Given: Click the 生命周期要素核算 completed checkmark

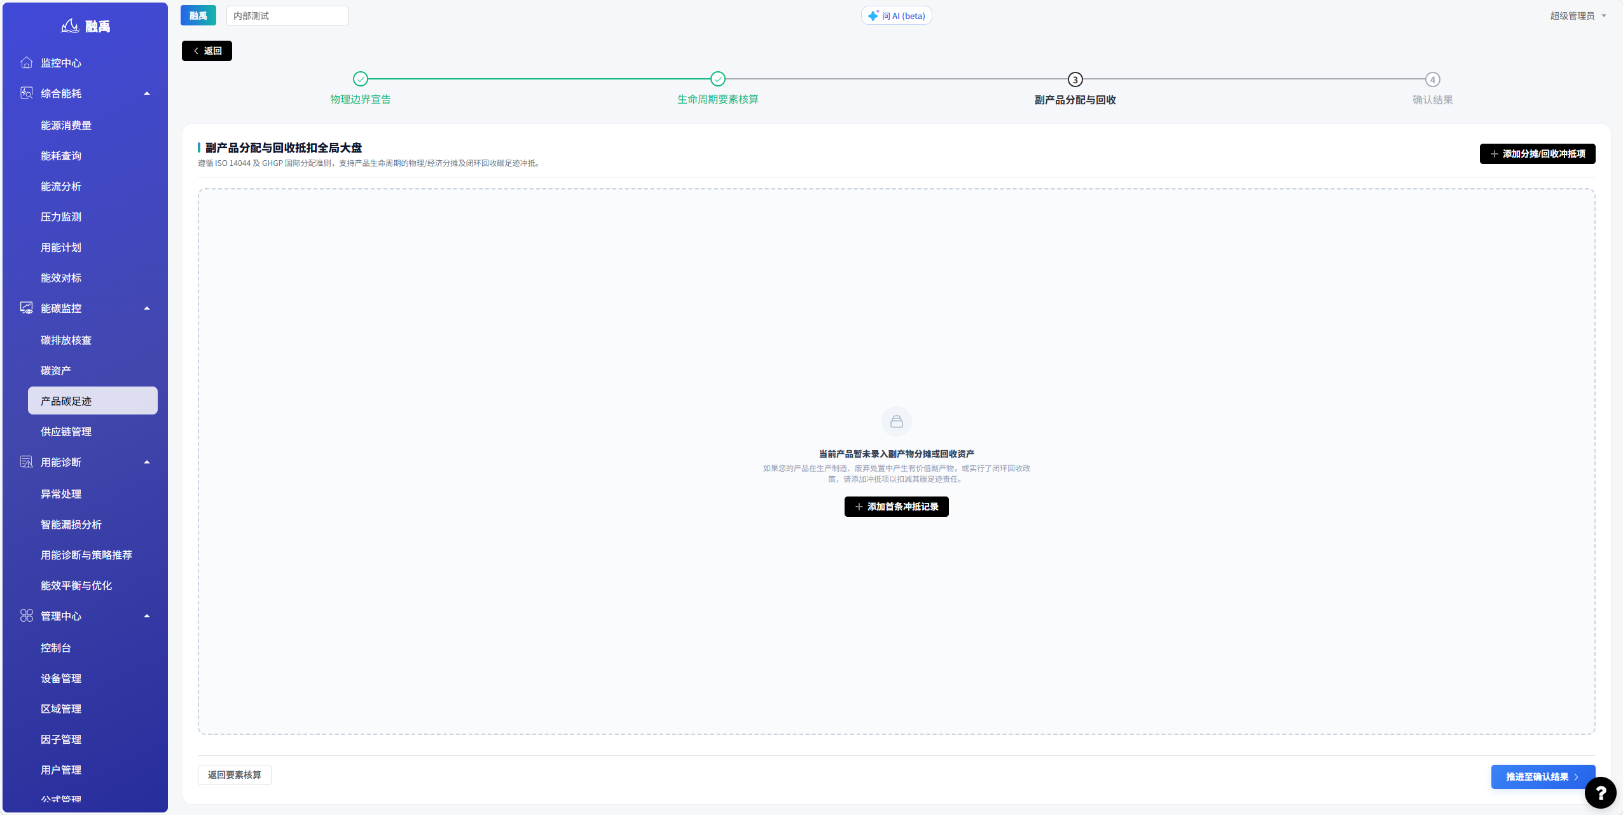Looking at the screenshot, I should [x=718, y=79].
